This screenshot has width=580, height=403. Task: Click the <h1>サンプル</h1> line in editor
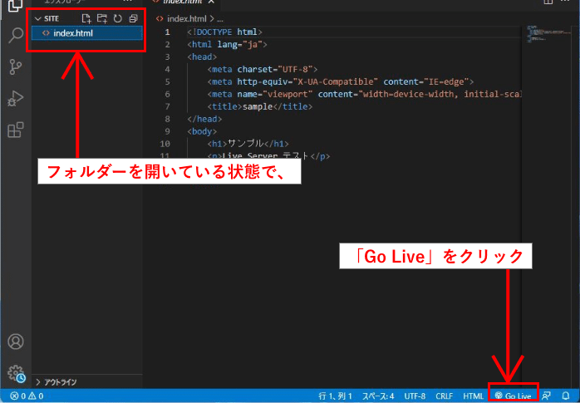click(248, 144)
